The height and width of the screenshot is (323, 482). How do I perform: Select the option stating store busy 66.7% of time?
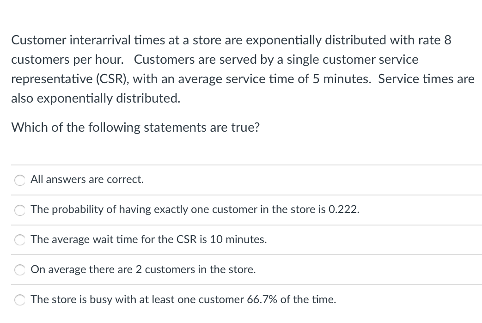coord(19,300)
